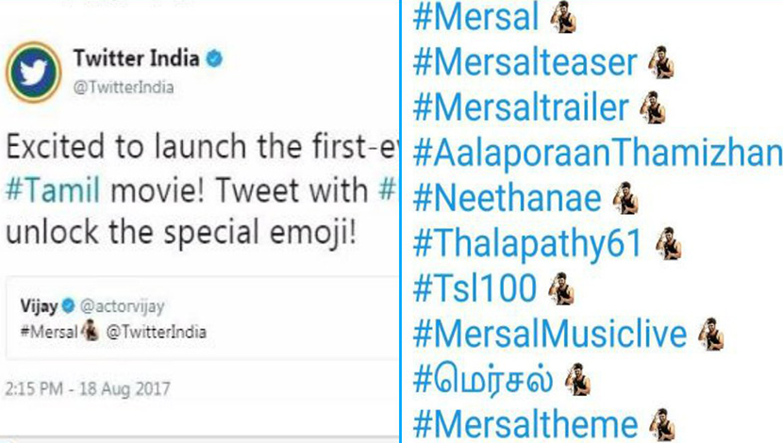The height and width of the screenshot is (443, 783).
Task: Click the emoji next to #Tsl100
Action: click(561, 288)
